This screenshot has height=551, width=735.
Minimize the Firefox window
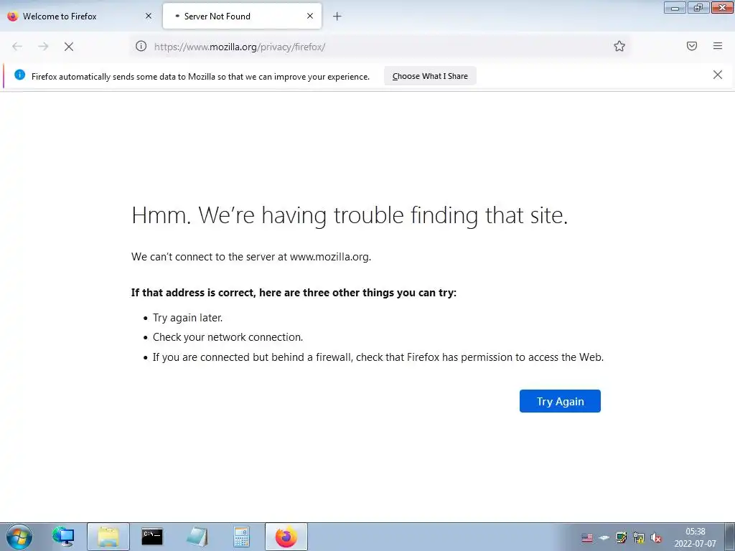point(675,7)
